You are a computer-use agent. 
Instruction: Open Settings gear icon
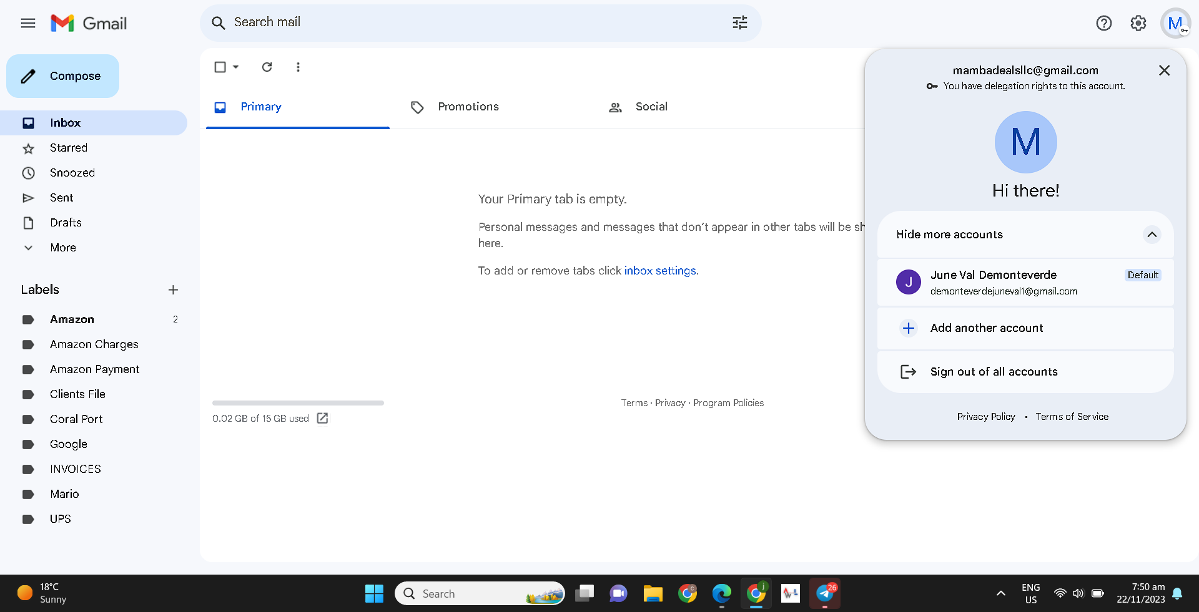pyautogui.click(x=1138, y=23)
